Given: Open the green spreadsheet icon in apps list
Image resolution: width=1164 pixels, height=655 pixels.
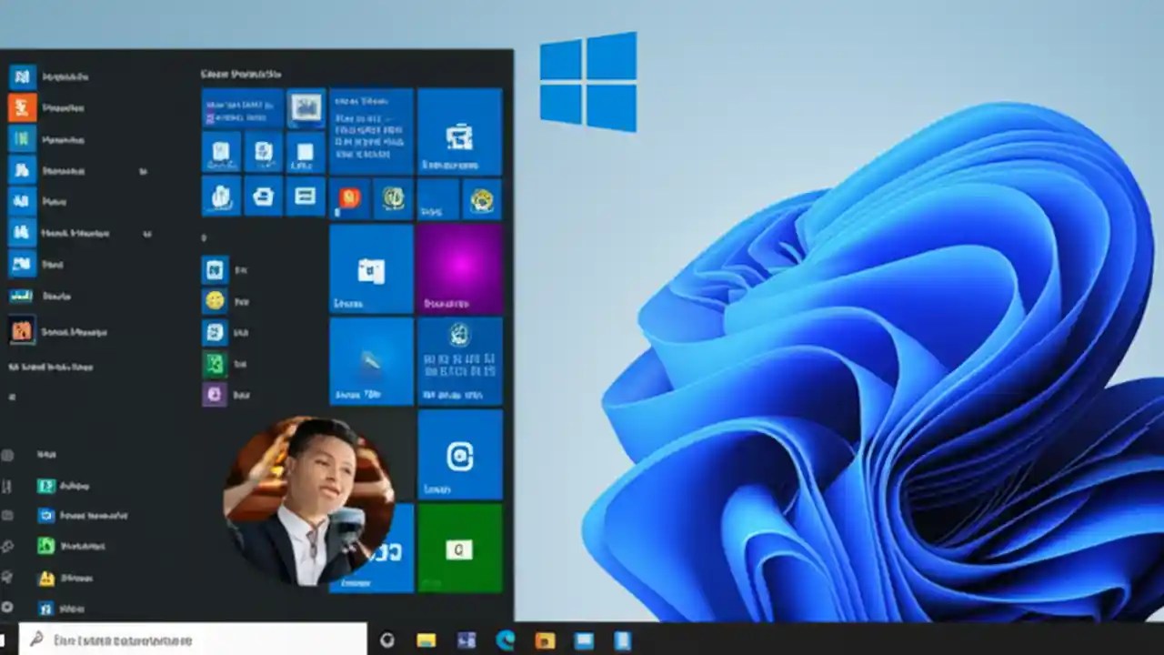Looking at the screenshot, I should click(x=216, y=366).
